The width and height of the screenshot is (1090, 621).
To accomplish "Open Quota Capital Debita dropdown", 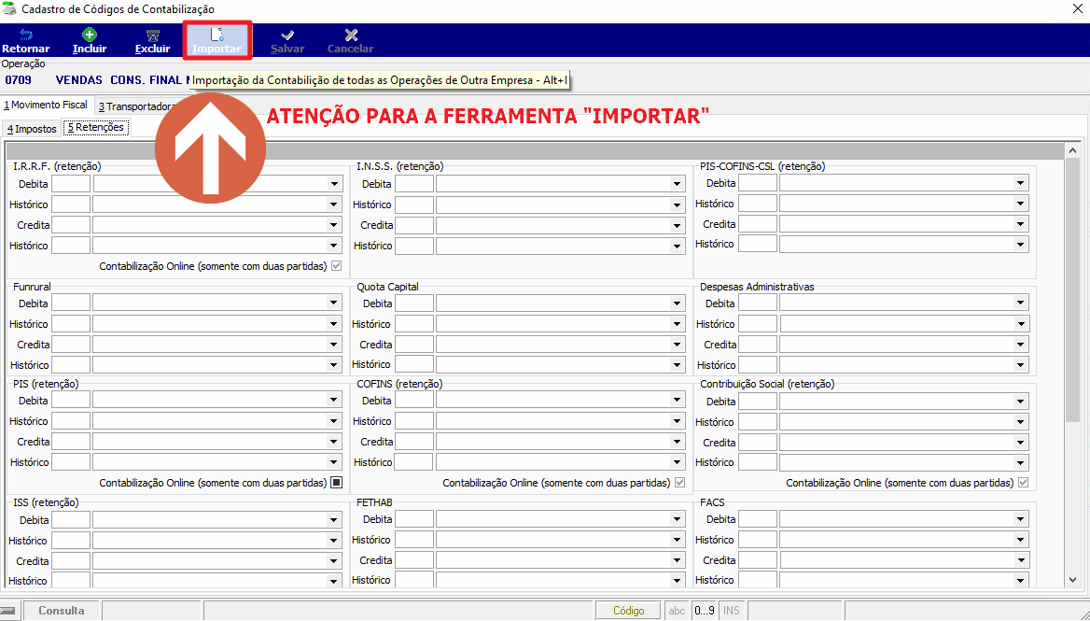I will click(x=678, y=303).
